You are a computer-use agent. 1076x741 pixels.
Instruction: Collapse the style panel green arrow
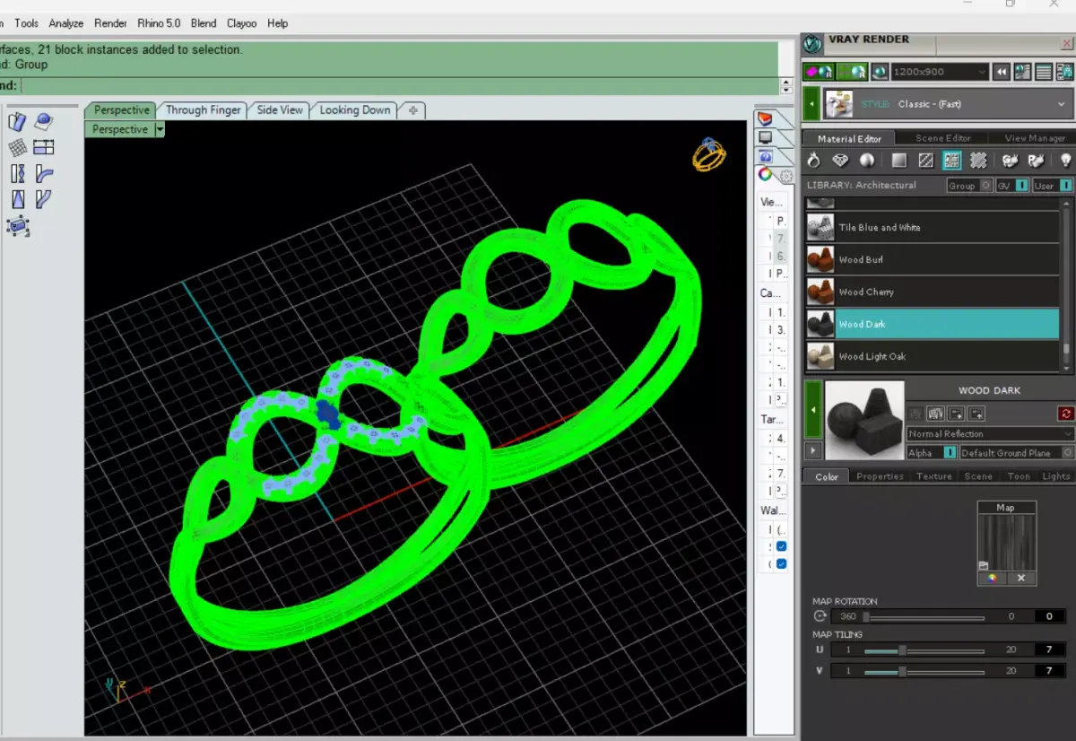[811, 104]
